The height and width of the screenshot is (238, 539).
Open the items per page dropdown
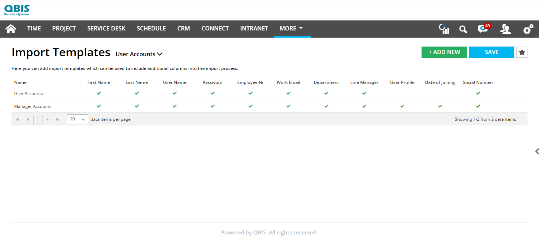77,119
